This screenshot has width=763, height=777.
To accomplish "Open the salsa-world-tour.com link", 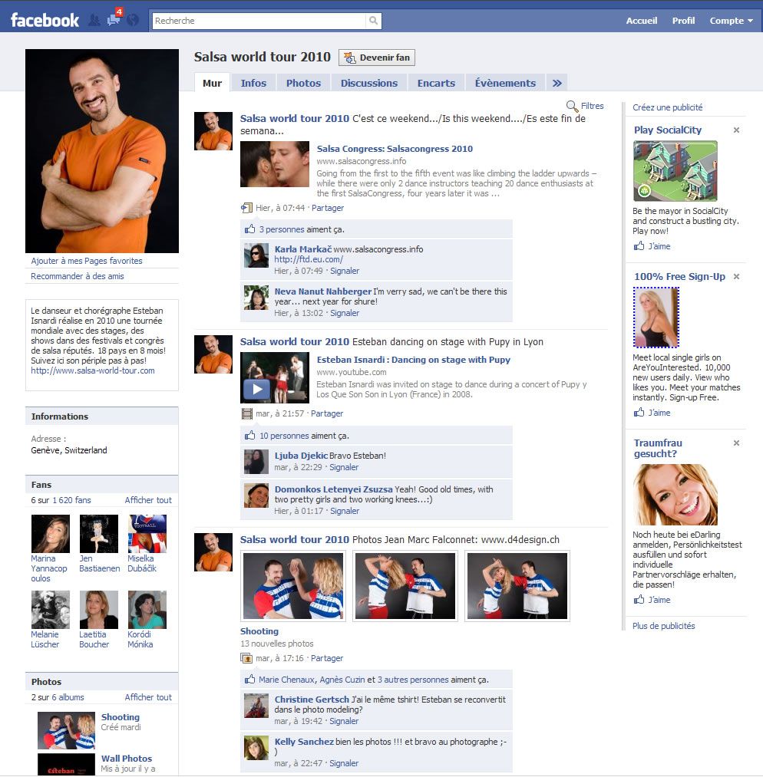I will (93, 370).
